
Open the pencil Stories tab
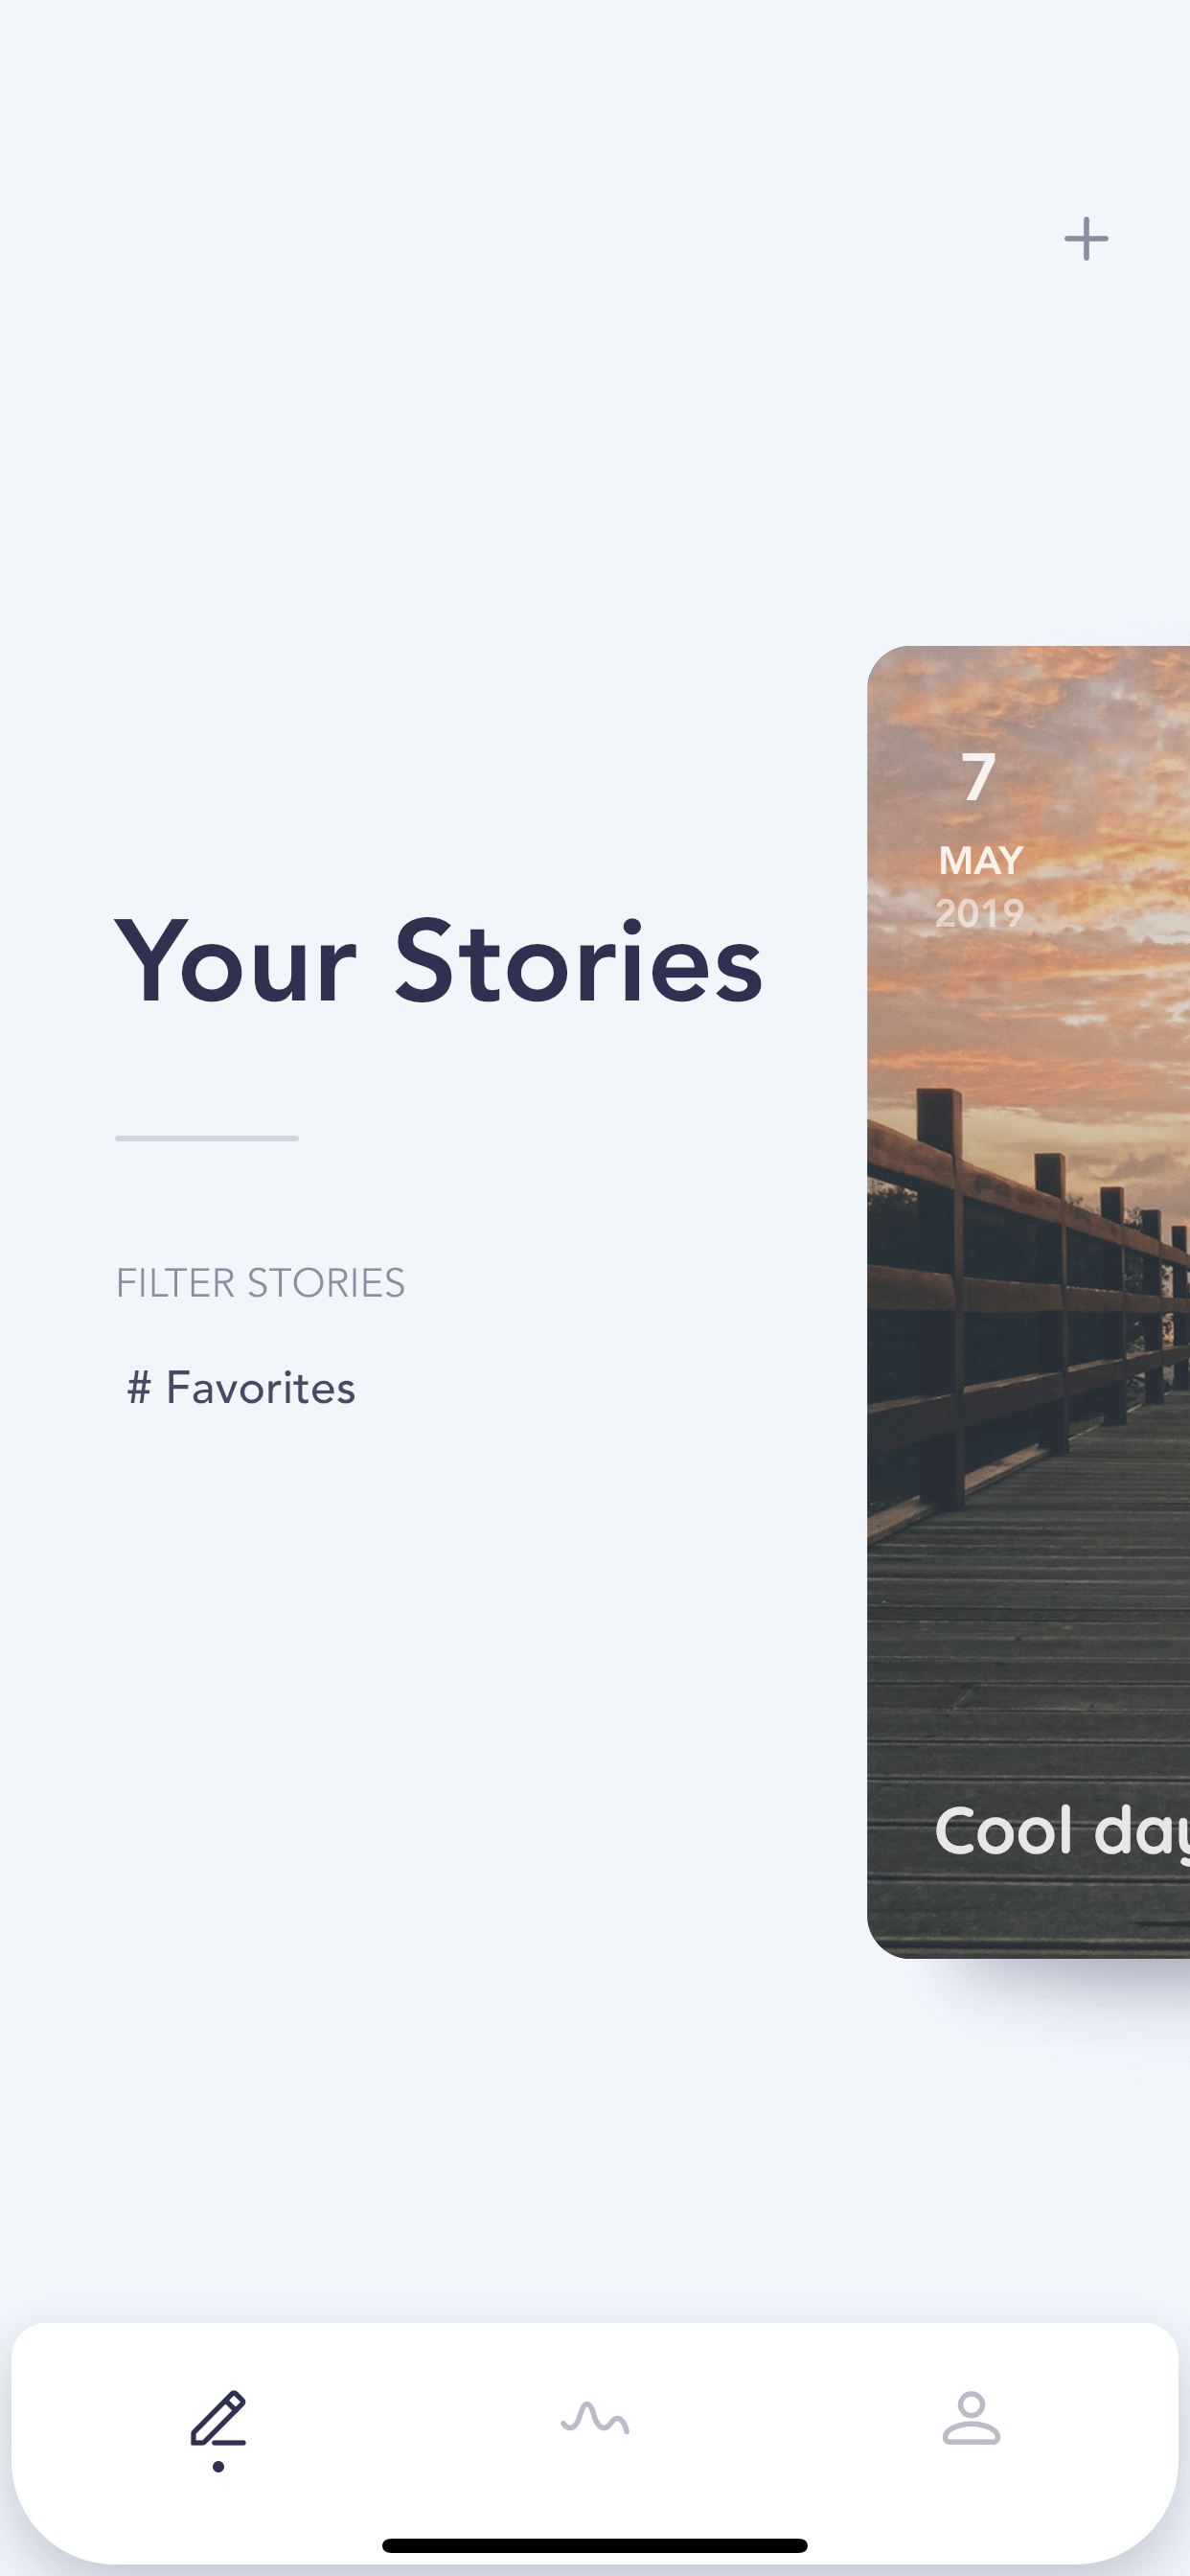pyautogui.click(x=218, y=2421)
